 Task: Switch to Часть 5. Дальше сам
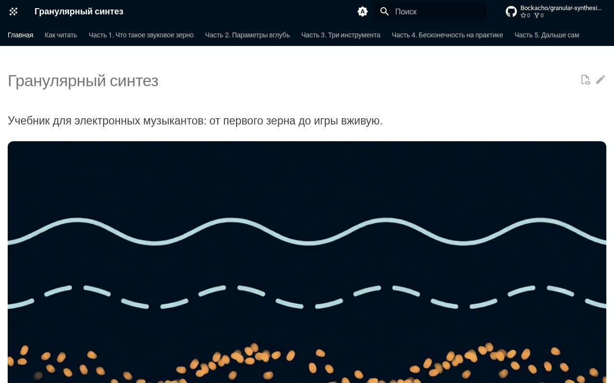click(x=547, y=35)
